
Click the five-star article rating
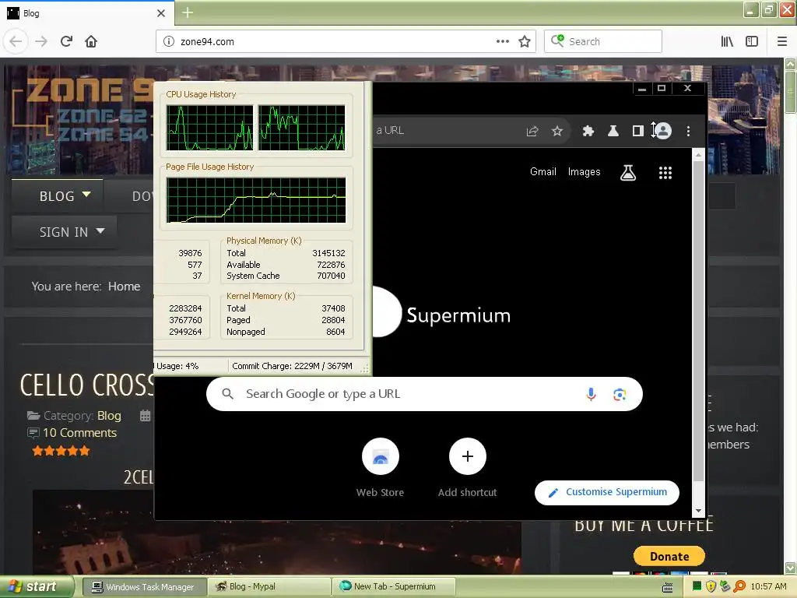(61, 451)
